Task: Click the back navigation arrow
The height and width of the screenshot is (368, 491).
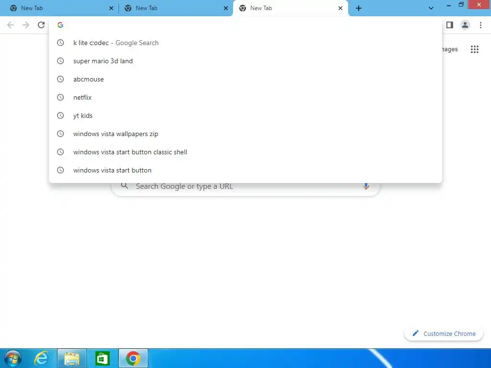Action: [11, 25]
